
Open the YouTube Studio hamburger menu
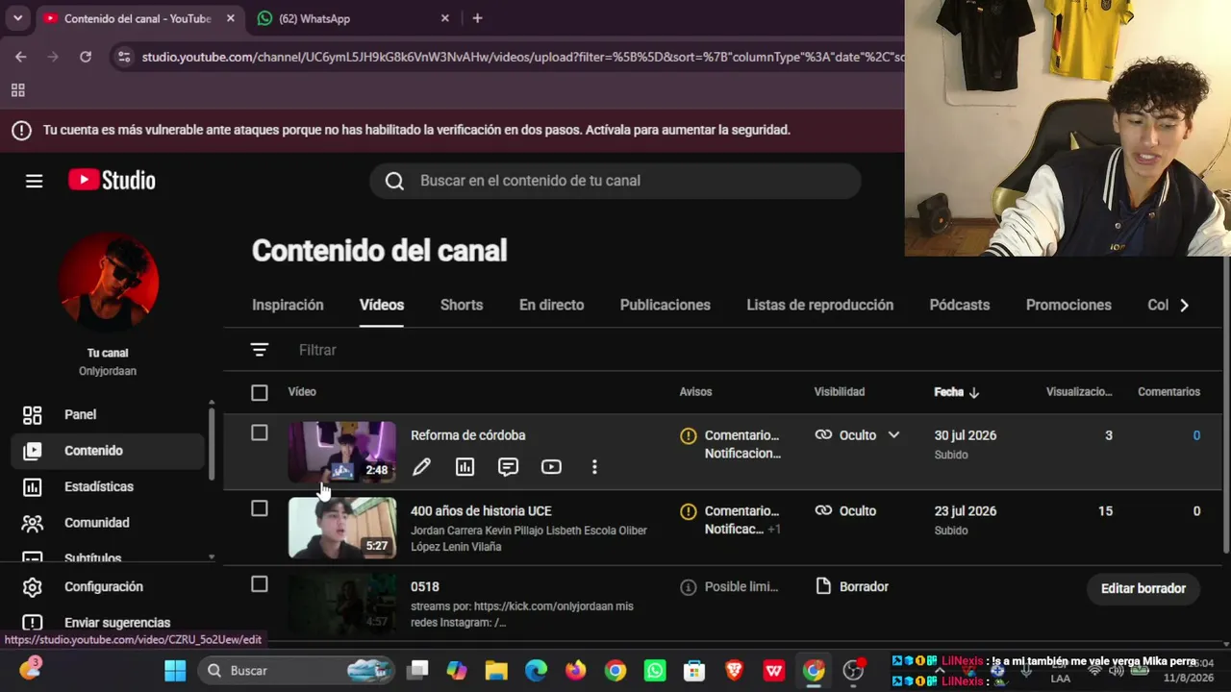[x=35, y=181]
